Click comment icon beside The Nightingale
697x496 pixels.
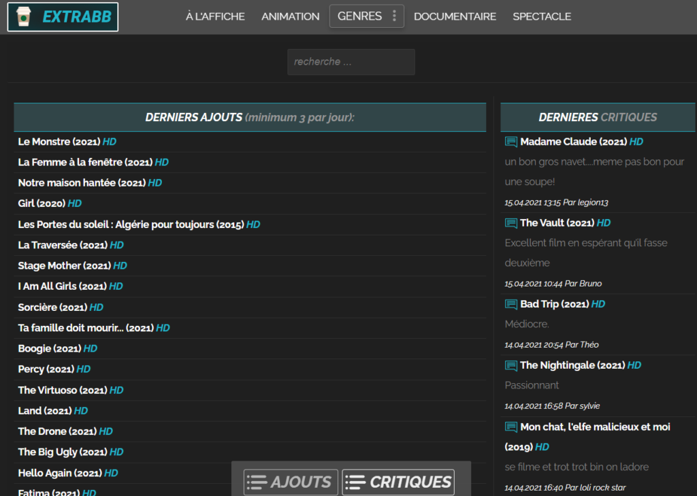pyautogui.click(x=510, y=366)
